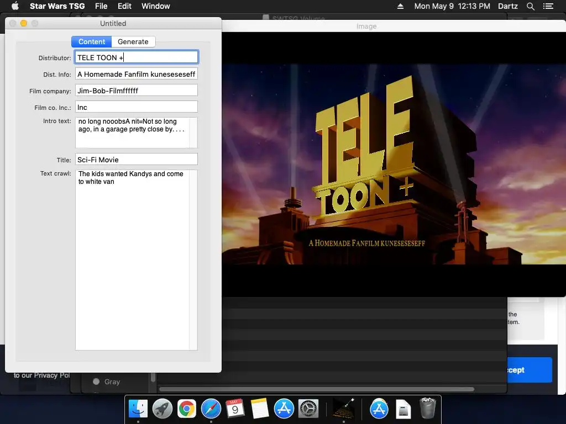Viewport: 566px width, 424px height.
Task: Click the Text crawl scrollbar track
Action: click(193, 259)
